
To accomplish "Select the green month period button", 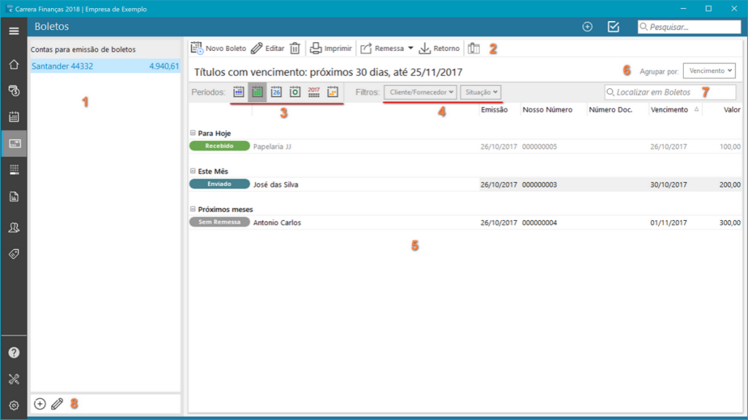I will tap(257, 92).
